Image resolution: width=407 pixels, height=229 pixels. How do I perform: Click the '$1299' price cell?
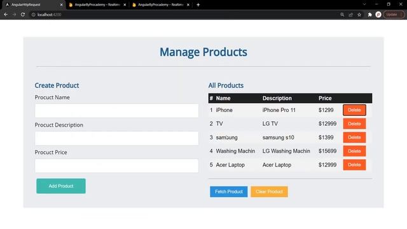click(x=326, y=110)
